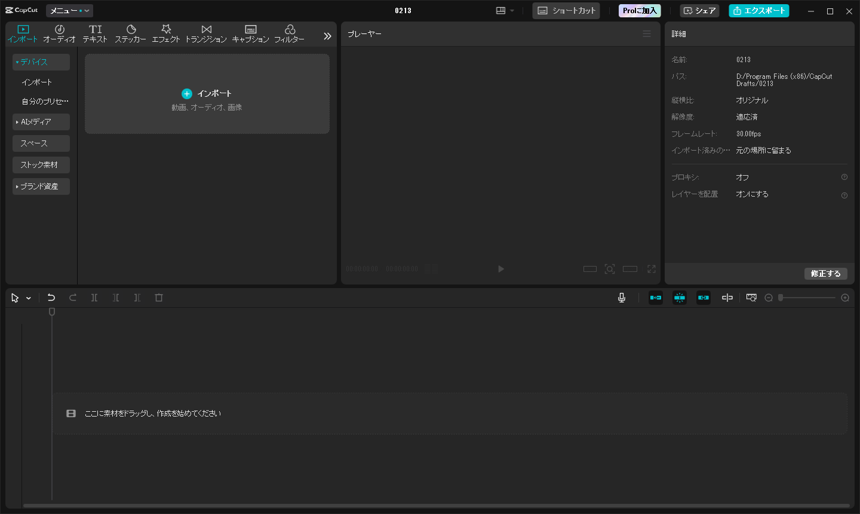This screenshot has height=514, width=860.
Task: Click the play button in the player
Action: pos(501,269)
